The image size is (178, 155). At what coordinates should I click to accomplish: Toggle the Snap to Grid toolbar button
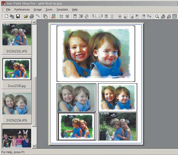67,17
